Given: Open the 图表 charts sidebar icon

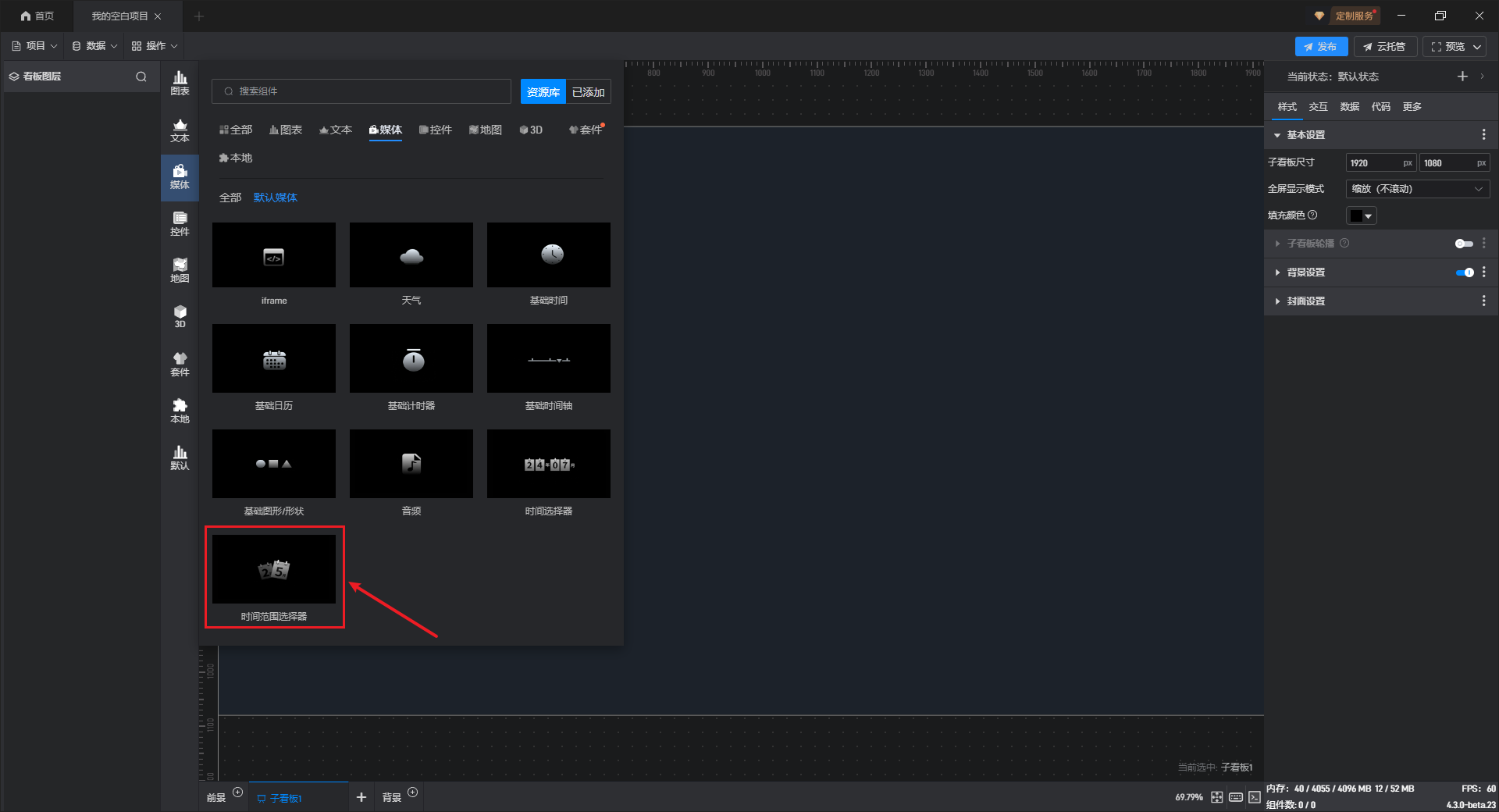Looking at the screenshot, I should (180, 83).
